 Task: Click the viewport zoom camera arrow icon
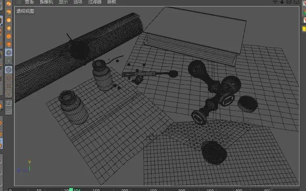coord(282,2)
